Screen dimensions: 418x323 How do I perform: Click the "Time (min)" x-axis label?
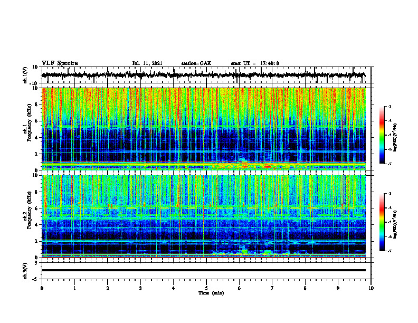(x=211, y=293)
